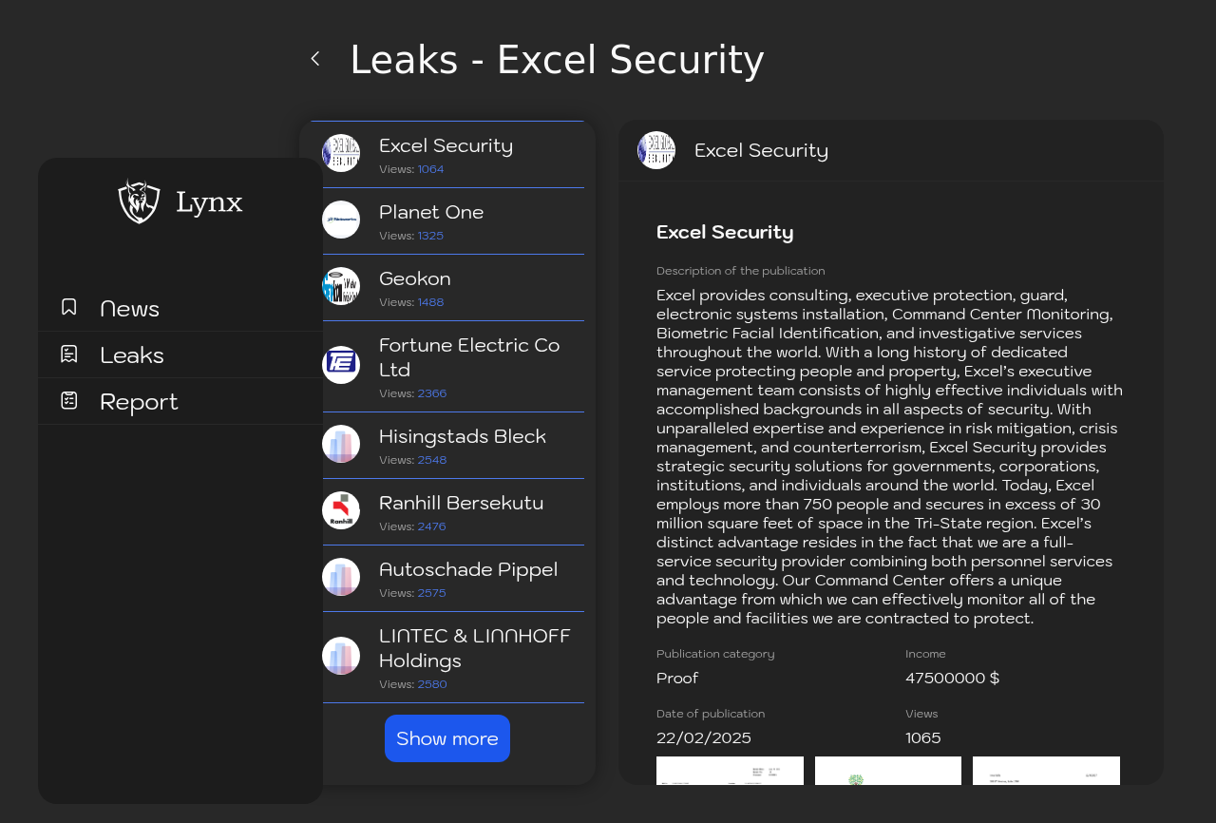1216x823 pixels.
Task: Click the Show more button
Action: click(447, 738)
